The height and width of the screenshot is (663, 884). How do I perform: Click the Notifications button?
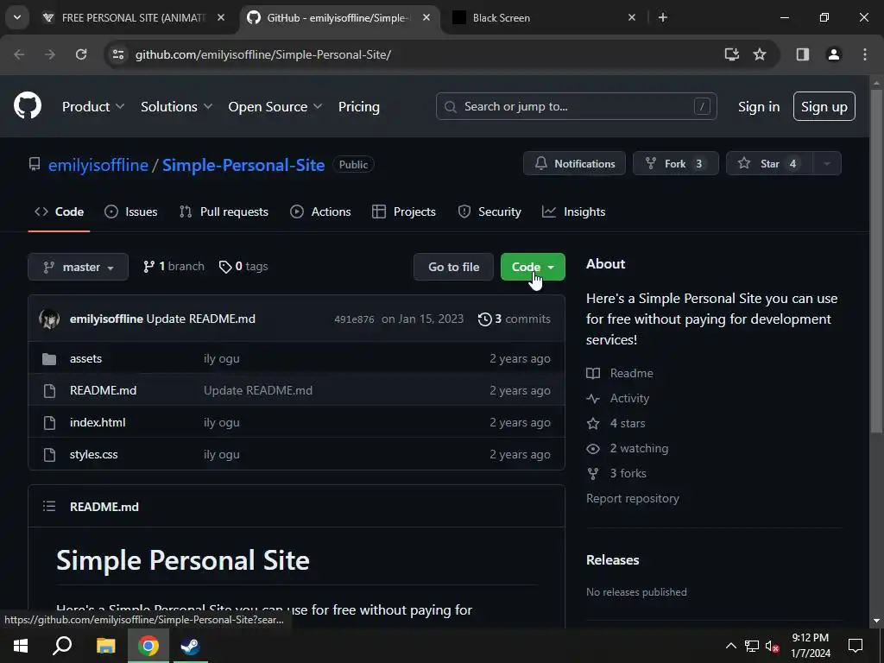pos(574,163)
